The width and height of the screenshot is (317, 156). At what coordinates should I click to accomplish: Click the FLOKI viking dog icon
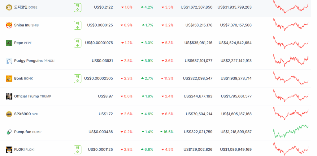9,150
